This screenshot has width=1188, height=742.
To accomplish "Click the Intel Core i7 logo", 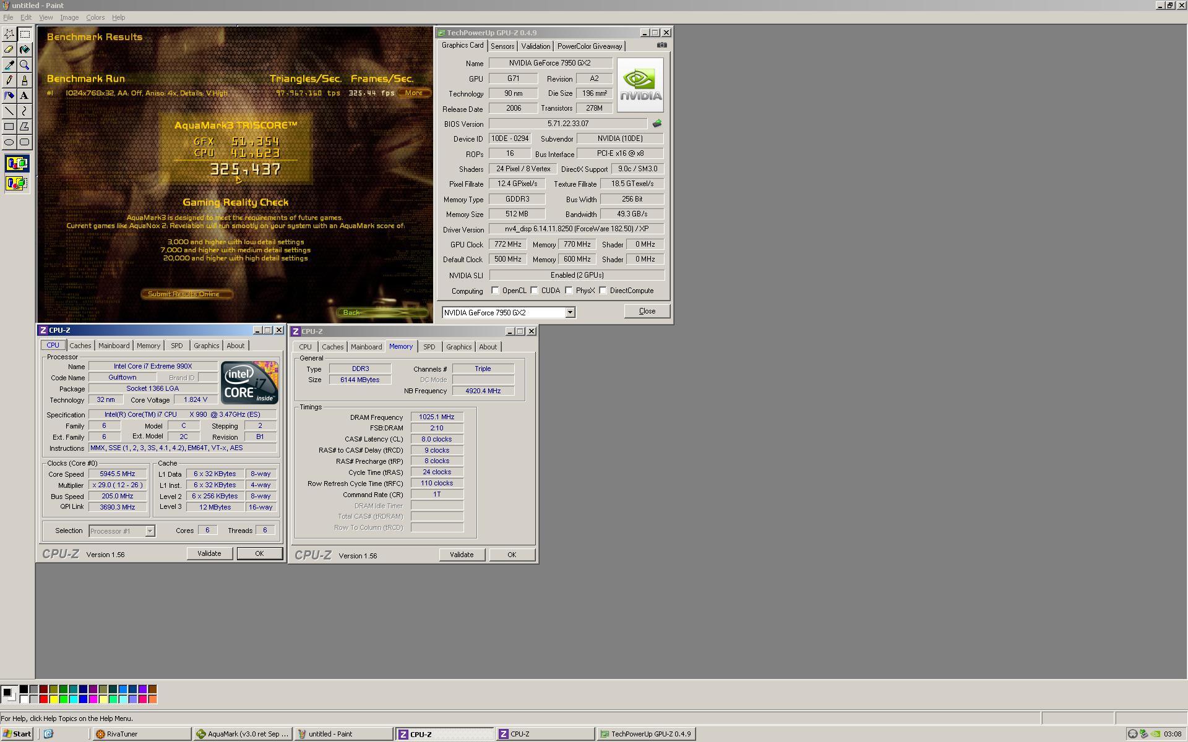I will point(249,382).
